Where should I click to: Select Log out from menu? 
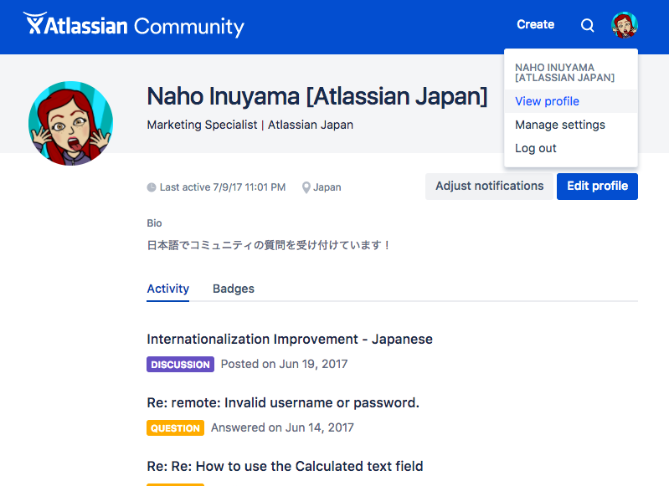click(571, 148)
